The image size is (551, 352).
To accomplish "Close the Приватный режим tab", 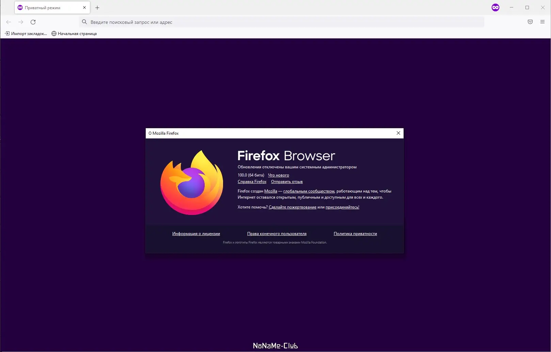I will (84, 7).
